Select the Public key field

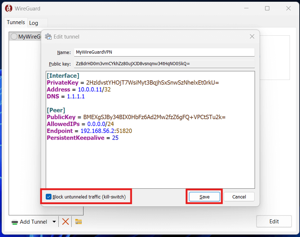click(x=164, y=64)
